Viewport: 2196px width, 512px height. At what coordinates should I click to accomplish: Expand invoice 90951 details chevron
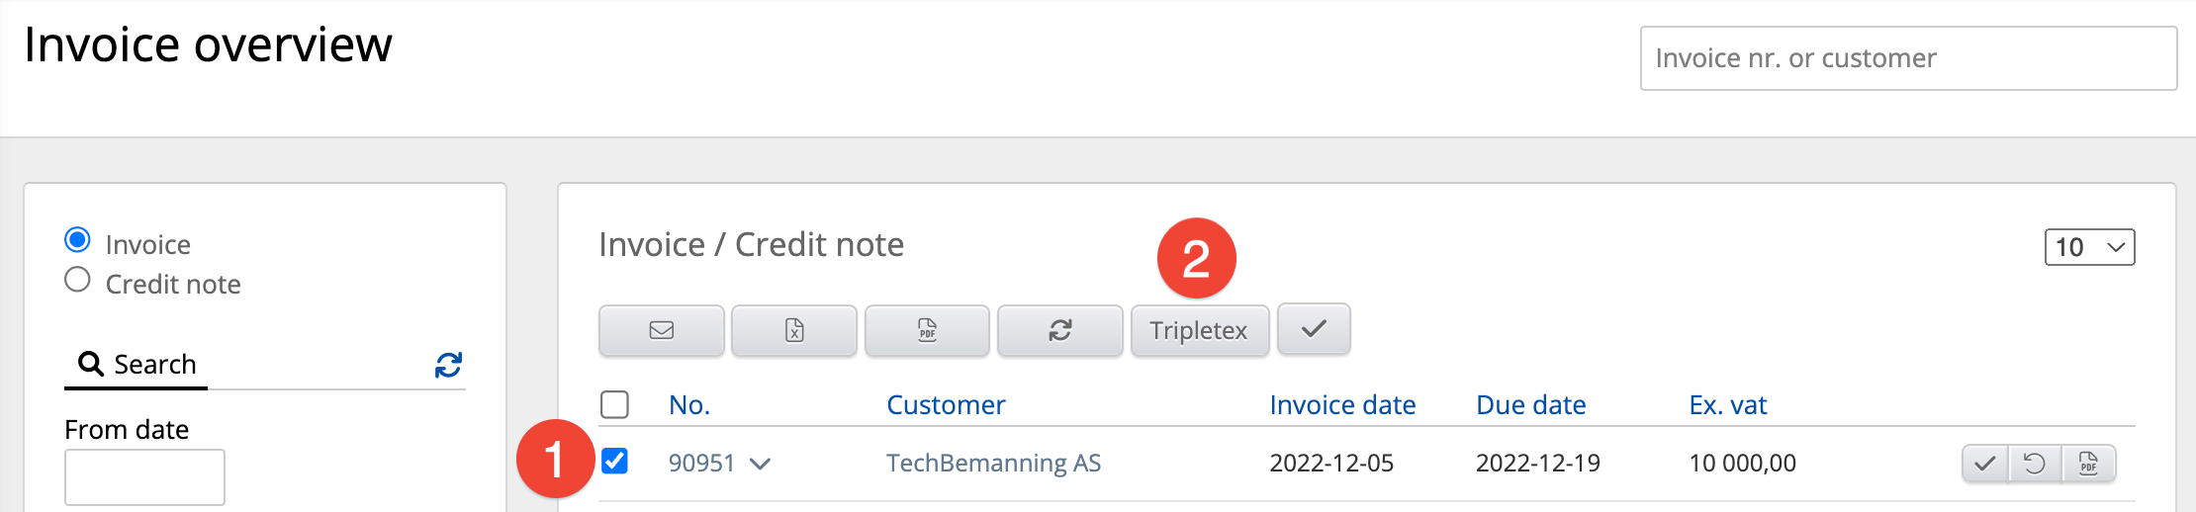click(x=760, y=464)
